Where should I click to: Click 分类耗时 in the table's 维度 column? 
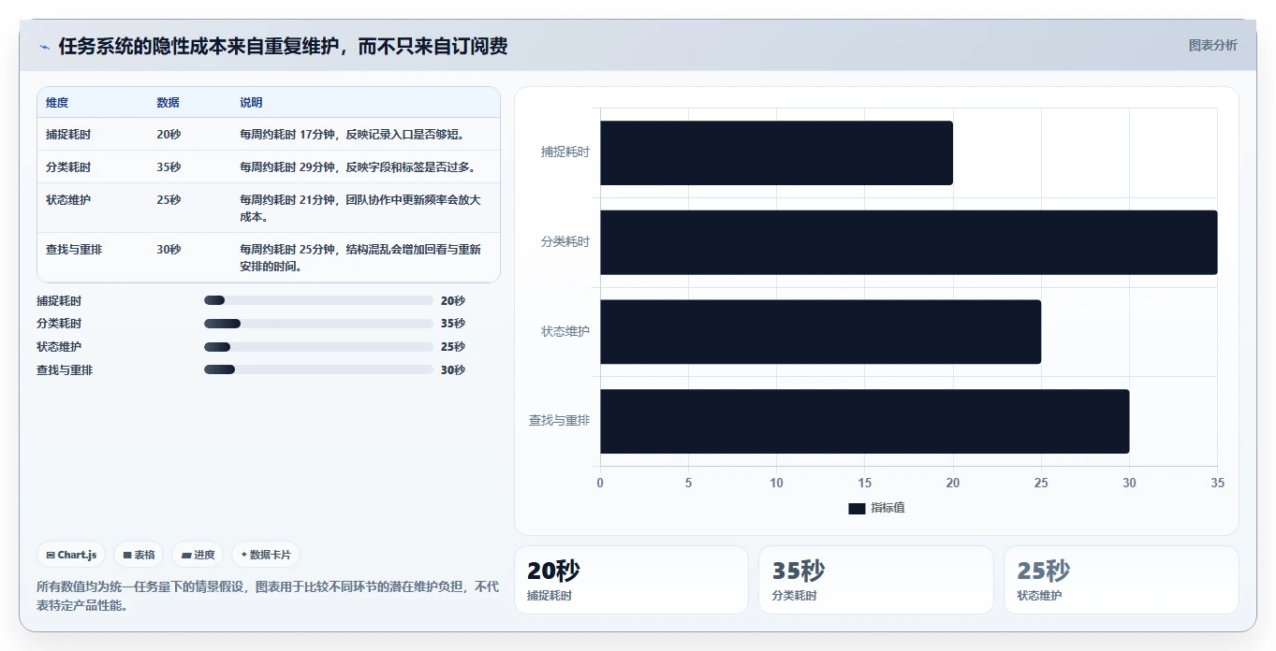point(68,167)
